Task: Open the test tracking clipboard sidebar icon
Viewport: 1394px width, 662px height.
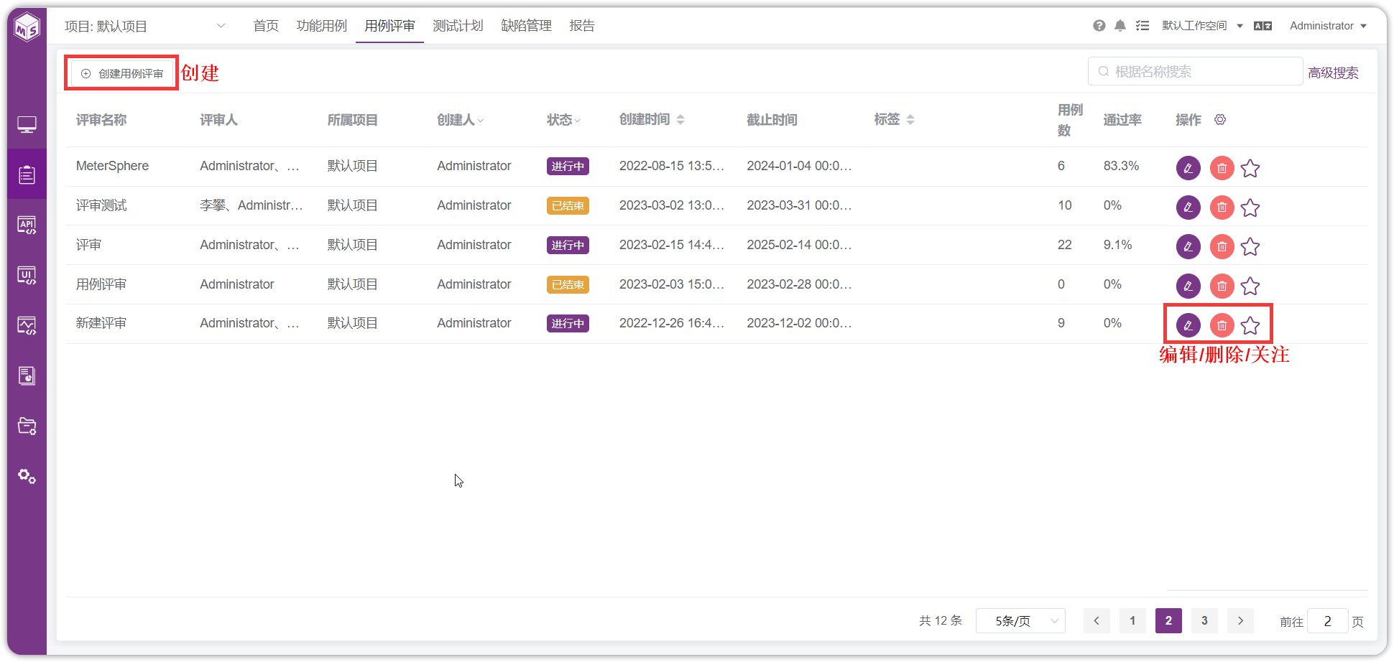Action: tap(27, 174)
